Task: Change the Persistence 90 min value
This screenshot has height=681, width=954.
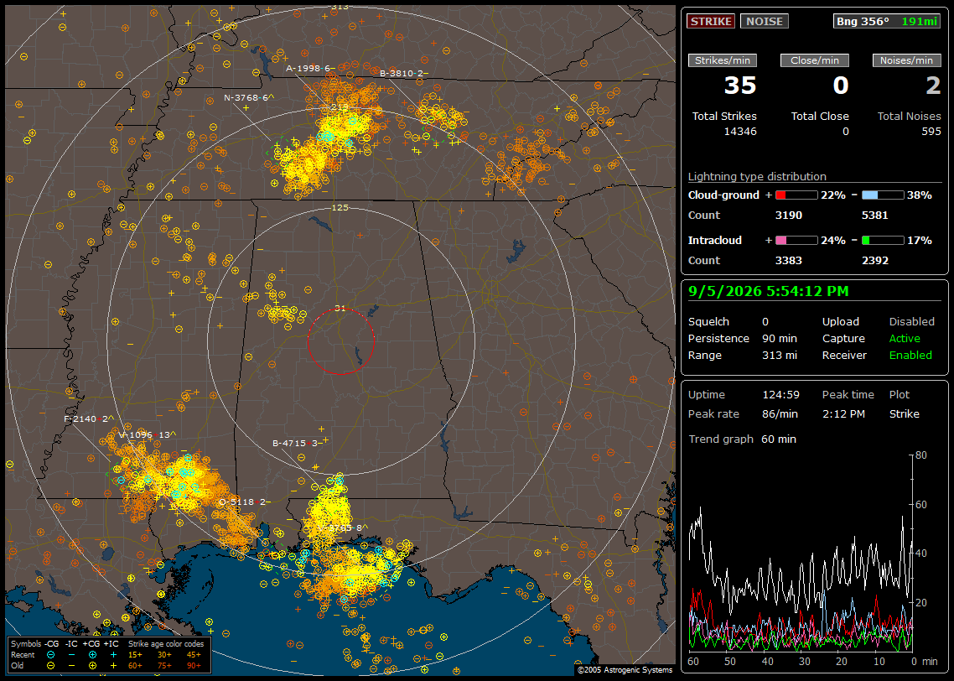Action: pyautogui.click(x=780, y=338)
